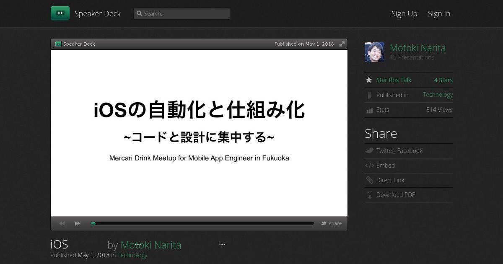Share via Twitter, Facebook
This screenshot has width=503, height=264.
tap(399, 151)
